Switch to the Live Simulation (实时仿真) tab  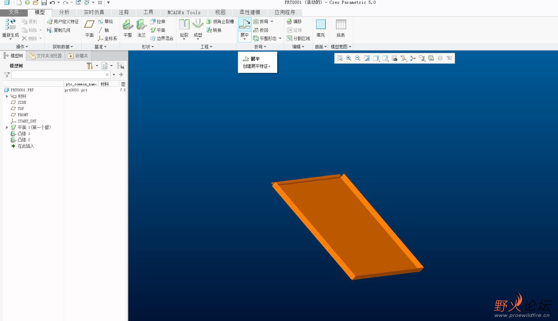[94, 12]
